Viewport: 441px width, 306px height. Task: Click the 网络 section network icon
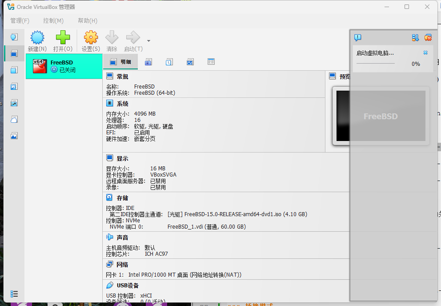[x=110, y=264]
